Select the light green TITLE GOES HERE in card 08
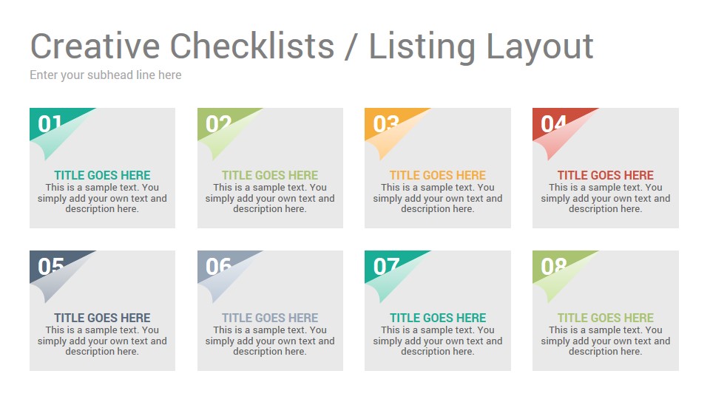 [606, 318]
